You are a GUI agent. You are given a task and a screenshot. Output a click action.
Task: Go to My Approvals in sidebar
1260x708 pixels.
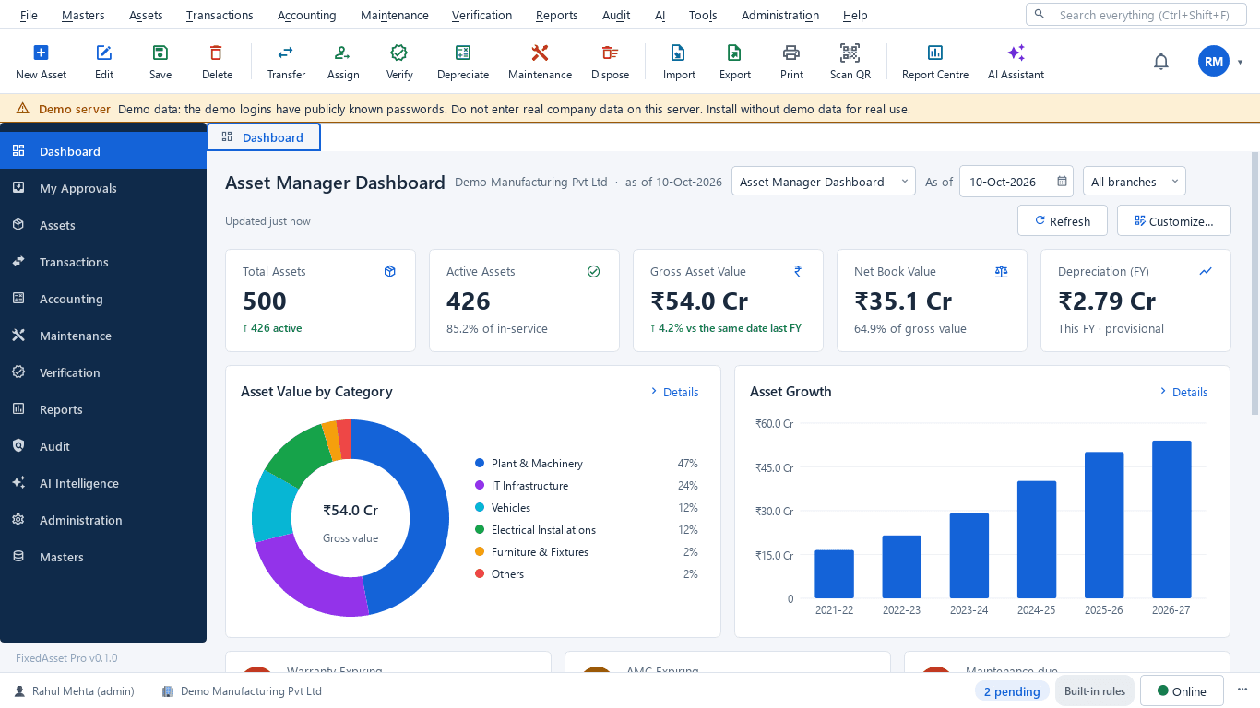point(103,188)
